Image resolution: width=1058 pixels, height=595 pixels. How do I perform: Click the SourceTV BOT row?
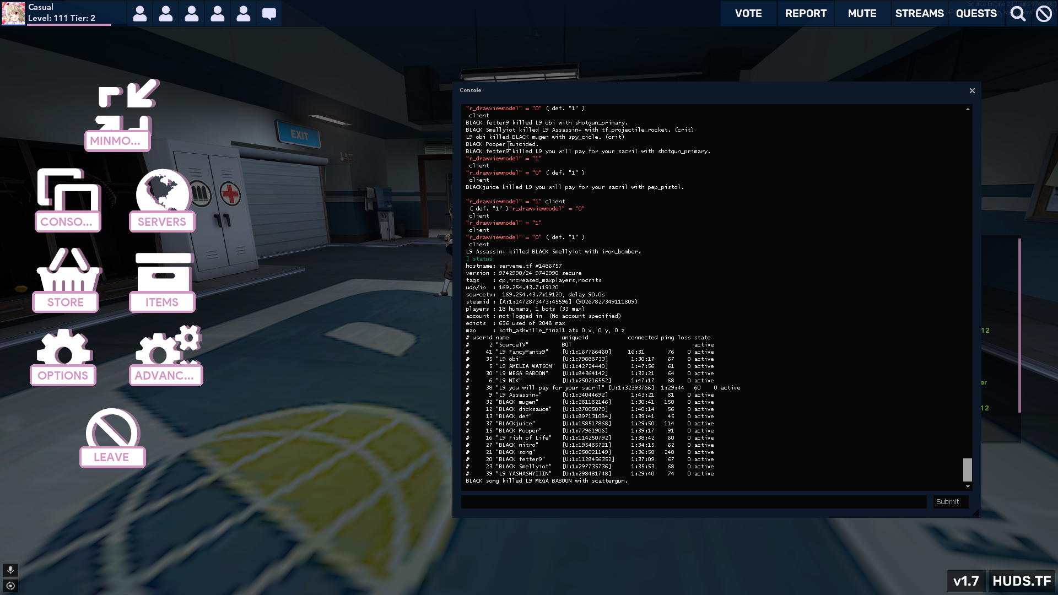(x=590, y=345)
